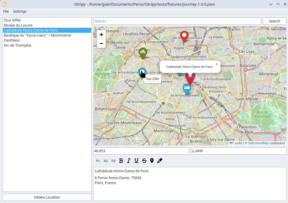Toggle italic formatting
The image size is (288, 203).
pyautogui.click(x=129, y=161)
